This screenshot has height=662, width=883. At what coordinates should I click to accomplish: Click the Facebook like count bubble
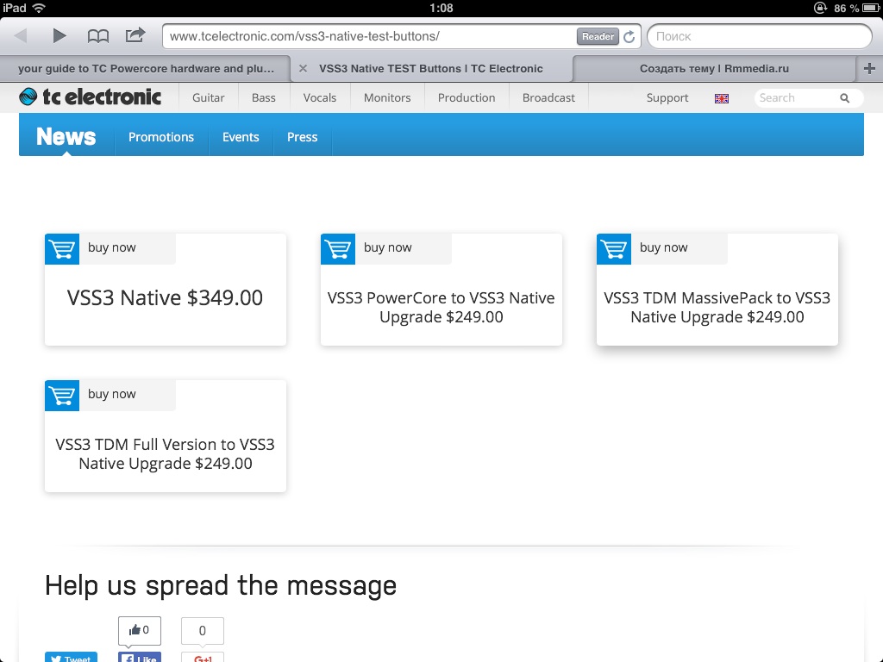pos(140,630)
